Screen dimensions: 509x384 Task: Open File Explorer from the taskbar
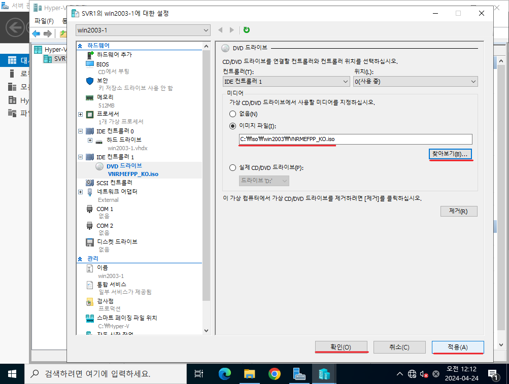point(249,374)
